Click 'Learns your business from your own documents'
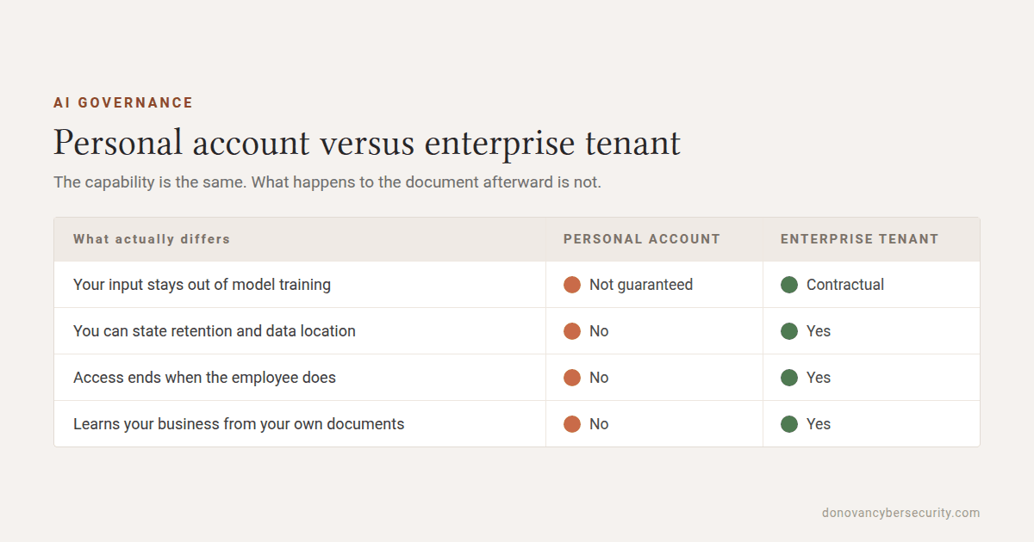Viewport: 1034px width, 542px height. click(x=239, y=424)
